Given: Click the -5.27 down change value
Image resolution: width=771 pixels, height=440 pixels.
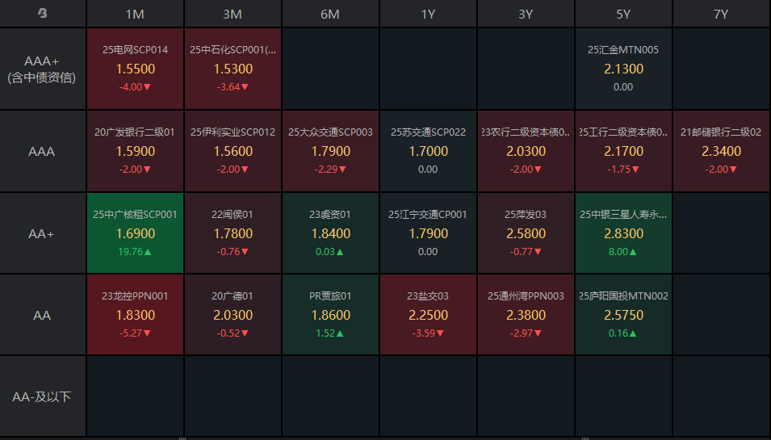Looking at the screenshot, I should pos(135,333).
